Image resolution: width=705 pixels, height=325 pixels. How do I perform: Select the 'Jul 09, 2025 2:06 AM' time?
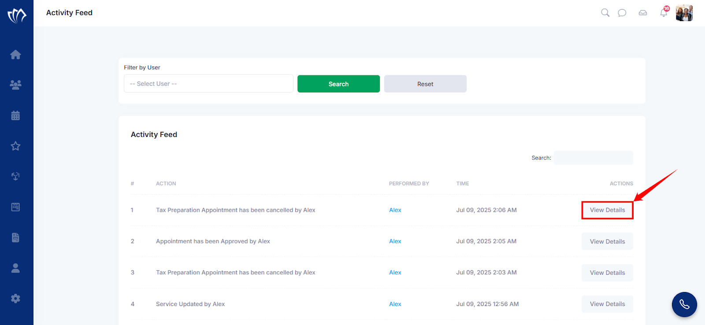486,210
